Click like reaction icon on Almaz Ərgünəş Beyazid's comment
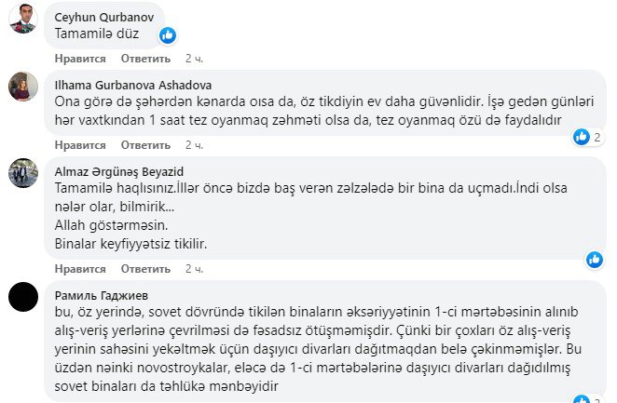Screen dimensions: 617x403 pyautogui.click(x=594, y=259)
